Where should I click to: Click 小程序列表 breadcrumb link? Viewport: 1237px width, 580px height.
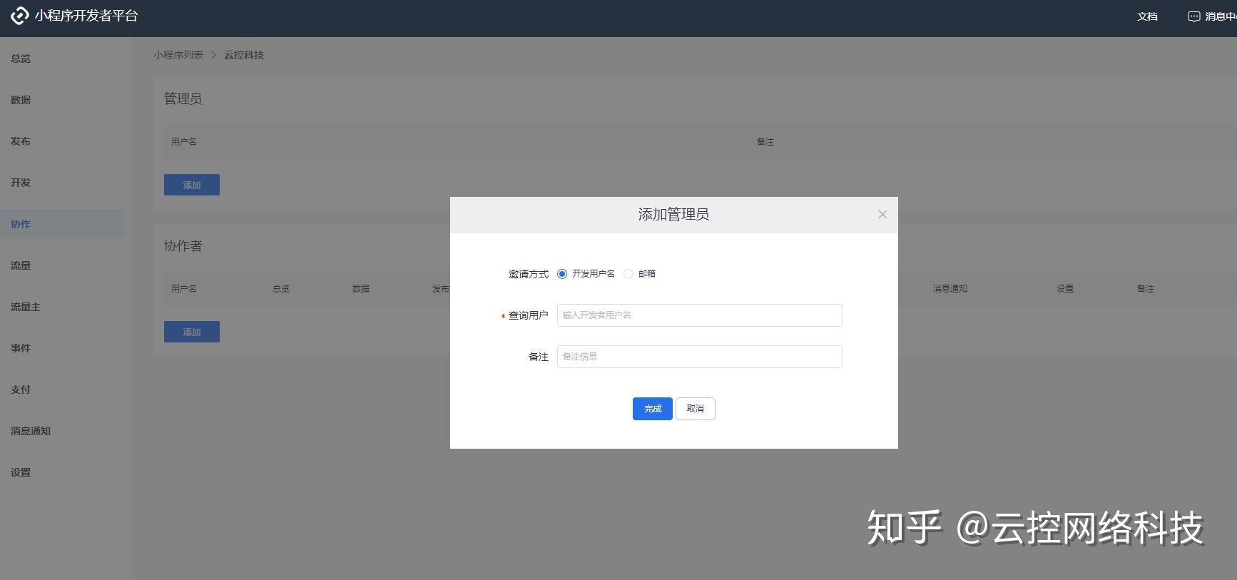tap(178, 55)
